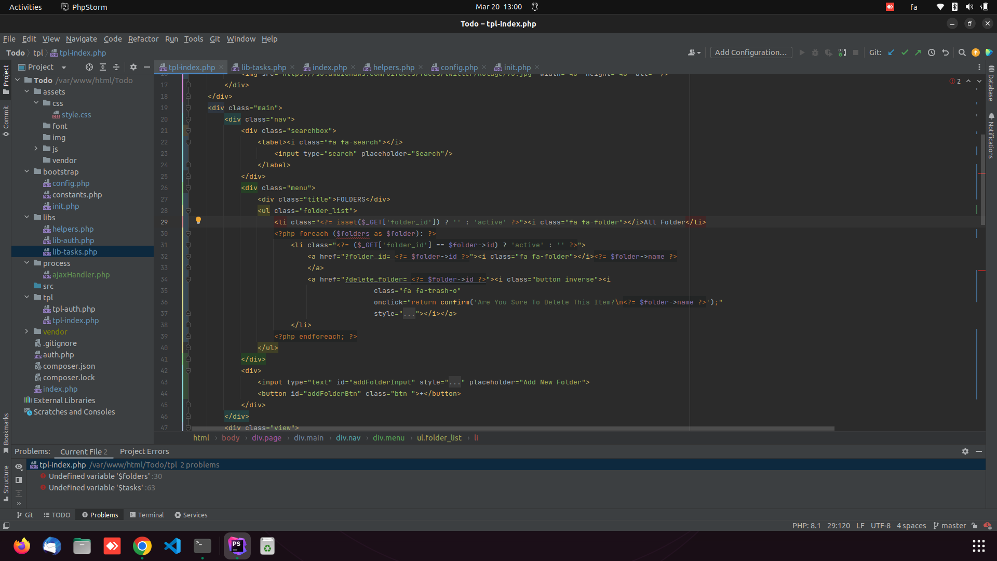Toggle the Database side tool window
The height and width of the screenshot is (561, 997).
(991, 83)
